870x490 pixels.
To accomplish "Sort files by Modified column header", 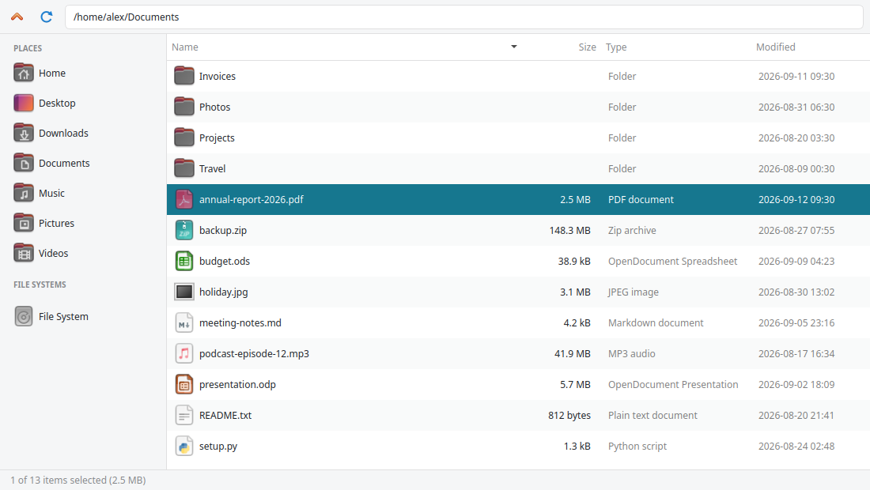I will click(x=776, y=47).
